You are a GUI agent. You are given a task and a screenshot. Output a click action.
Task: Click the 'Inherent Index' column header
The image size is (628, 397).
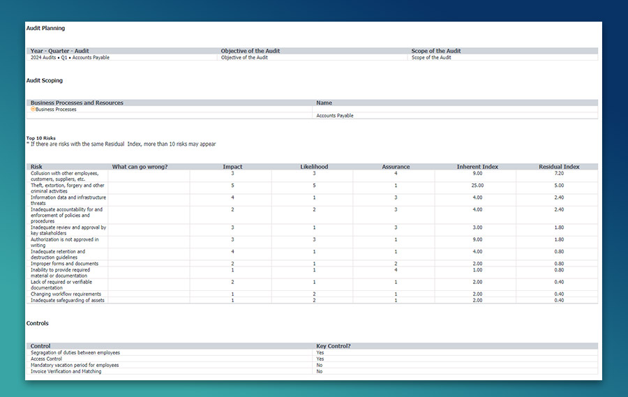click(477, 167)
